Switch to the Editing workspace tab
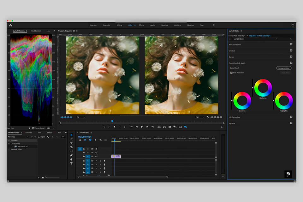The width and height of the screenshot is (303, 202). point(119,25)
